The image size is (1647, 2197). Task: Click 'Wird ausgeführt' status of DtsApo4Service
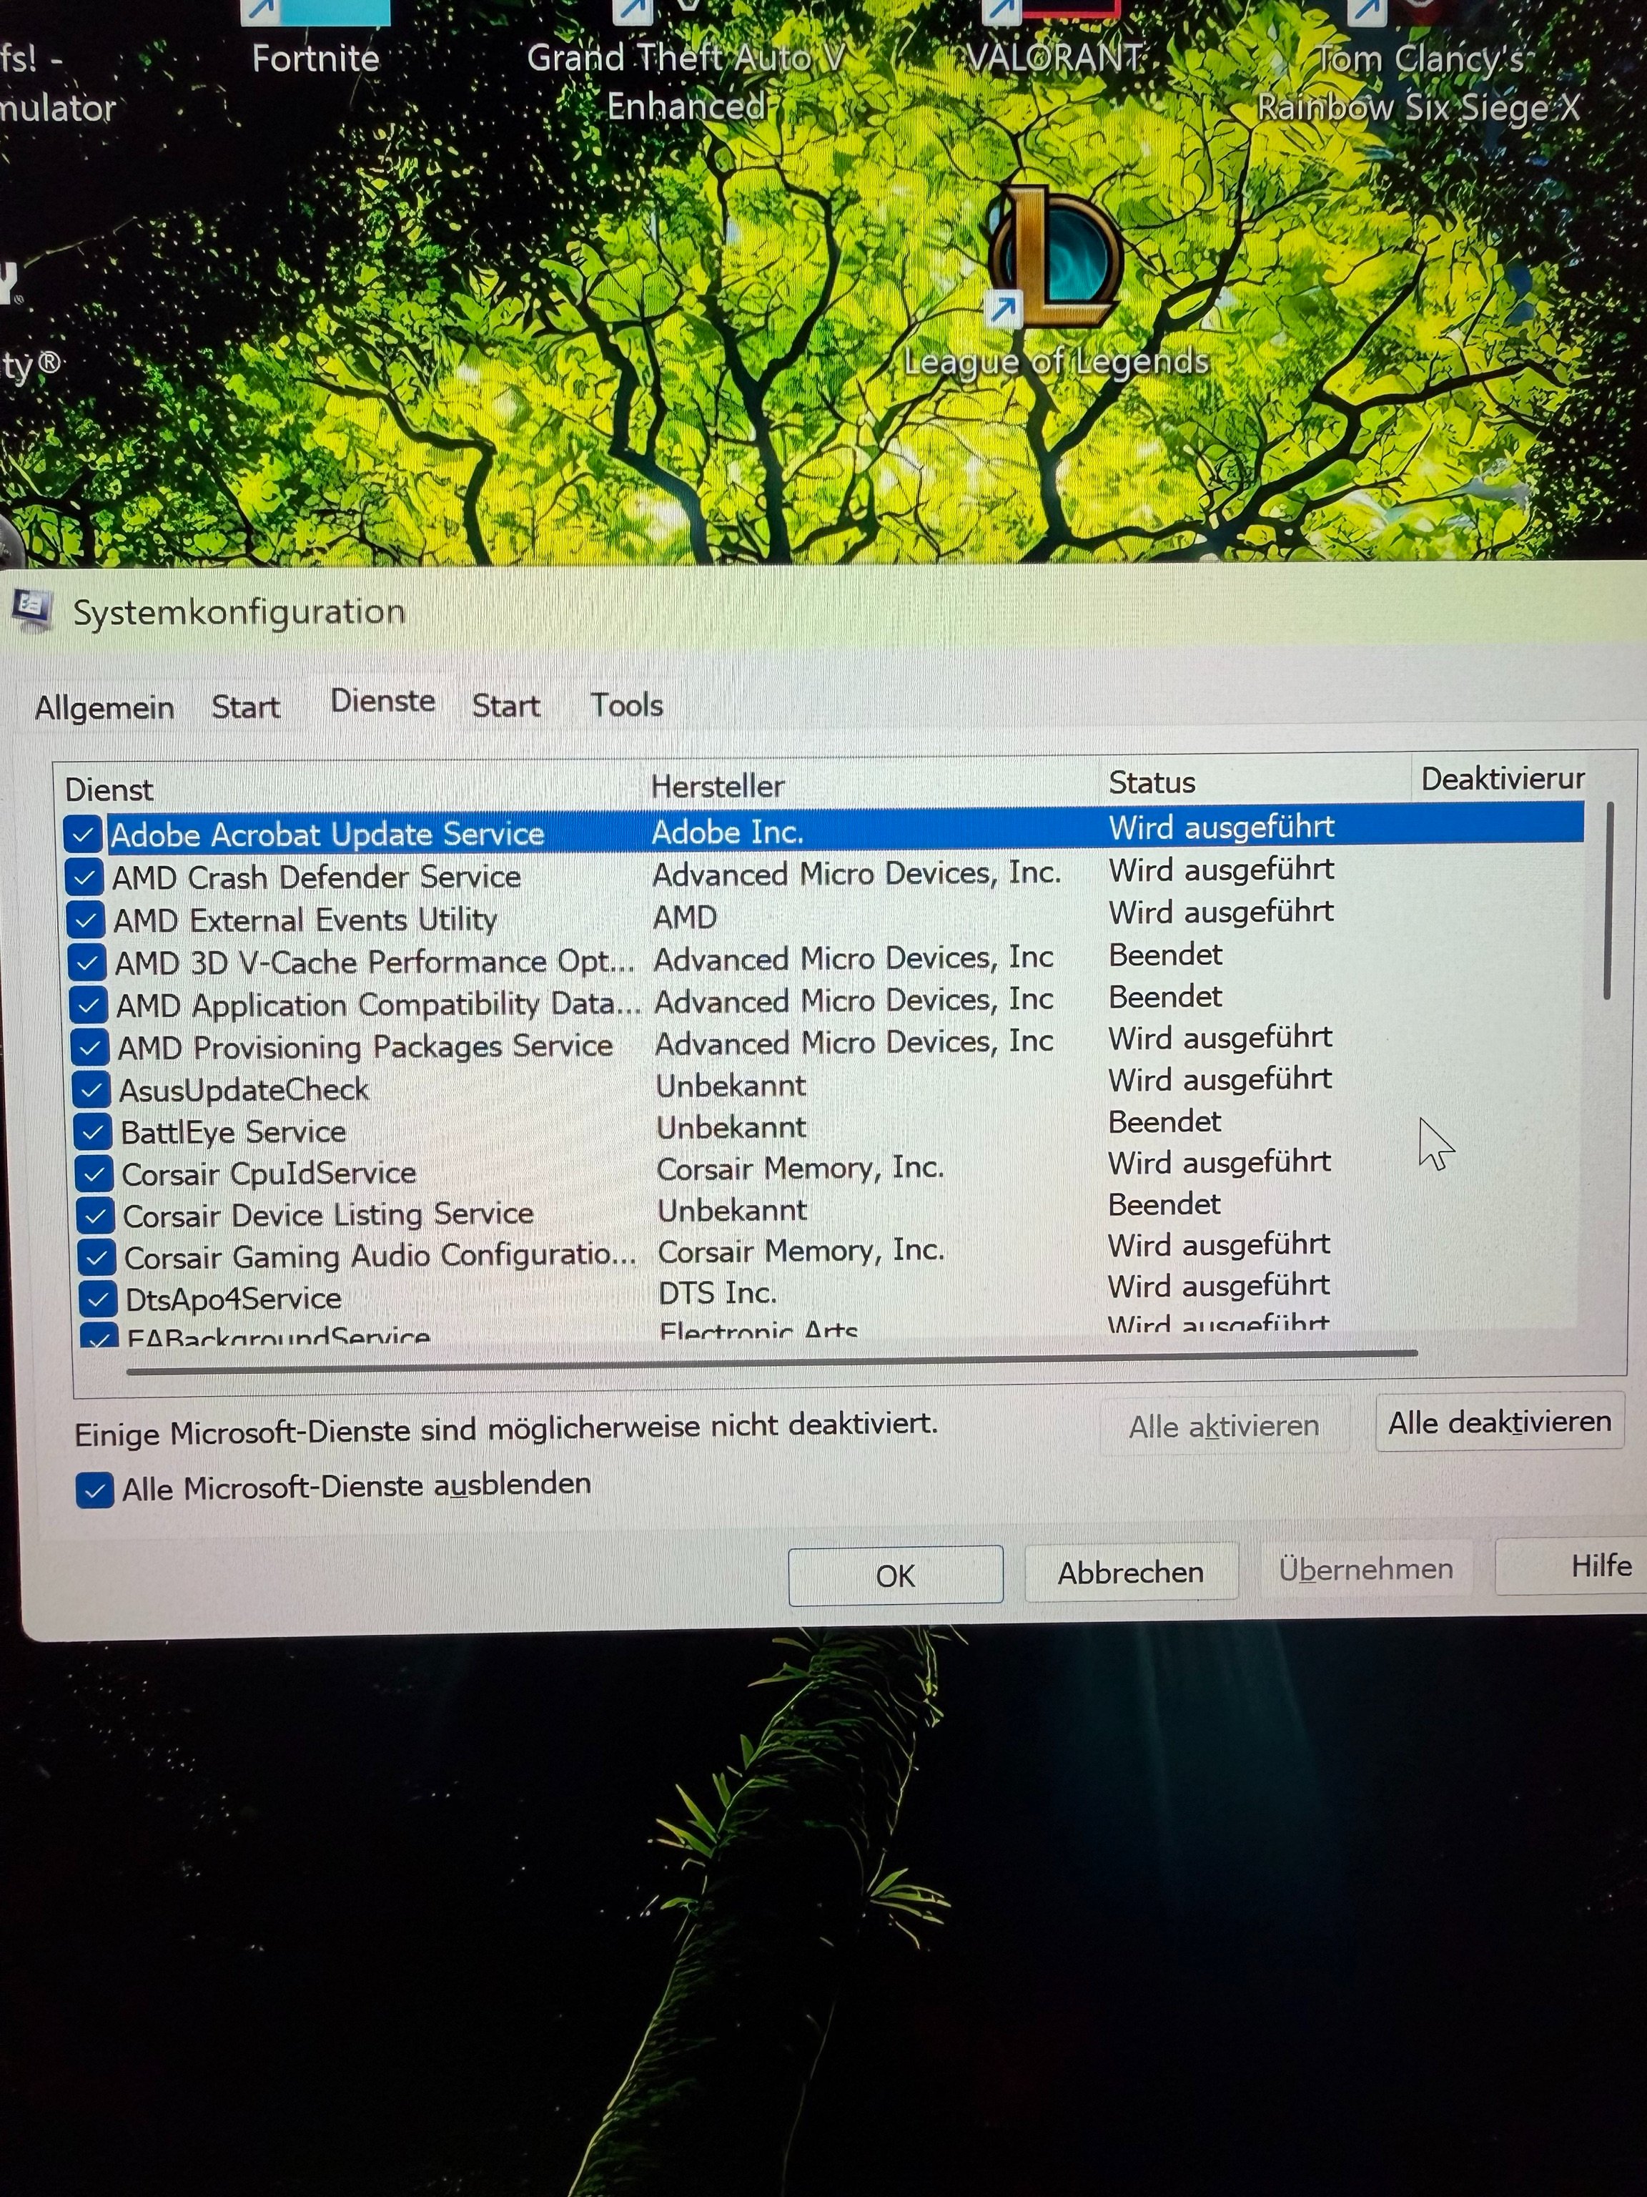[x=1218, y=1286]
